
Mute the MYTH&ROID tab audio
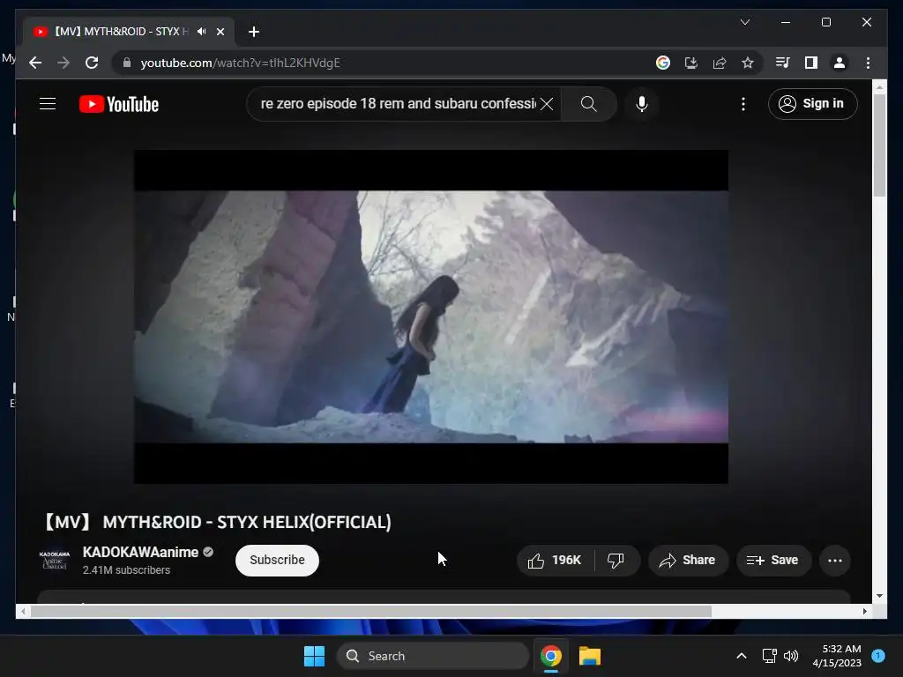201,31
